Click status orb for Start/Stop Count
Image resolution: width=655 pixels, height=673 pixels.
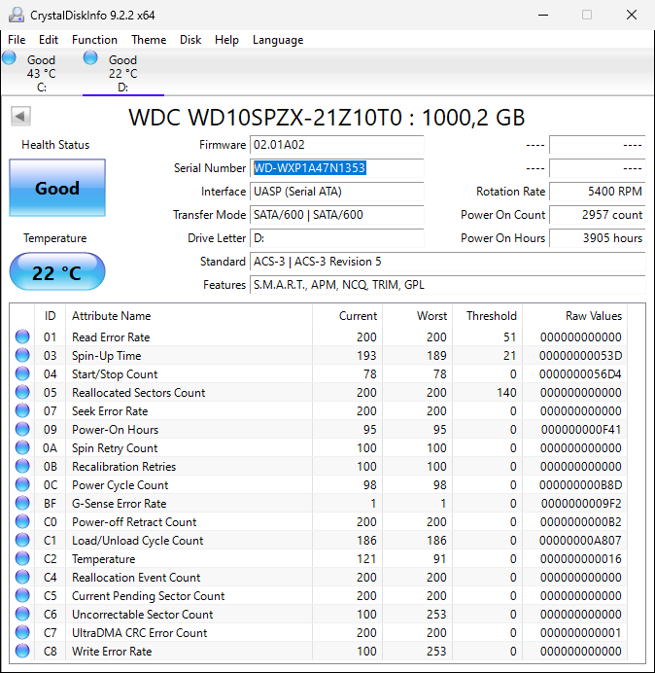(22, 373)
